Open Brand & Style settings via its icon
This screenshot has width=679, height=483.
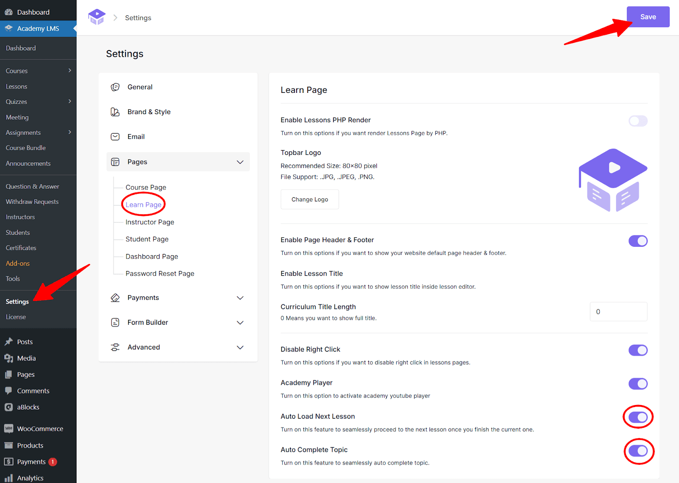(x=115, y=112)
